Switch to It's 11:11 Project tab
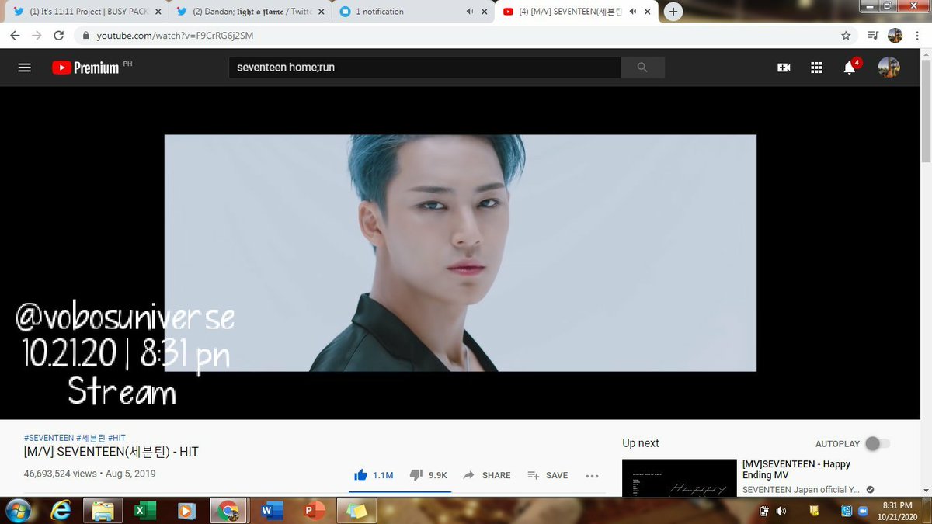The height and width of the screenshot is (524, 932). [x=86, y=12]
